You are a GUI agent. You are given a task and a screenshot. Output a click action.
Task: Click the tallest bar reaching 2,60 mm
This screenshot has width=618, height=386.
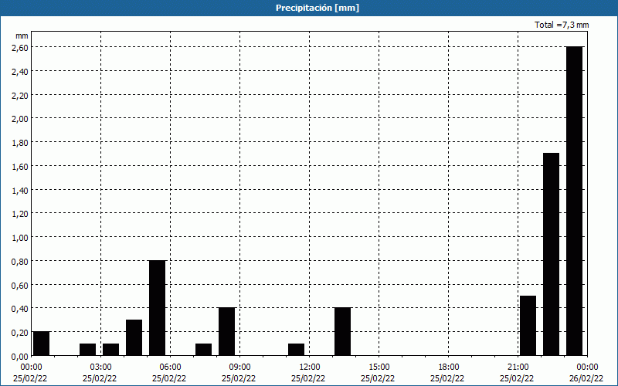574,201
